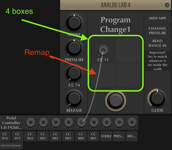The image size is (172, 150).
Task: Toggle the MIDI MPE option
Action: [157, 18]
